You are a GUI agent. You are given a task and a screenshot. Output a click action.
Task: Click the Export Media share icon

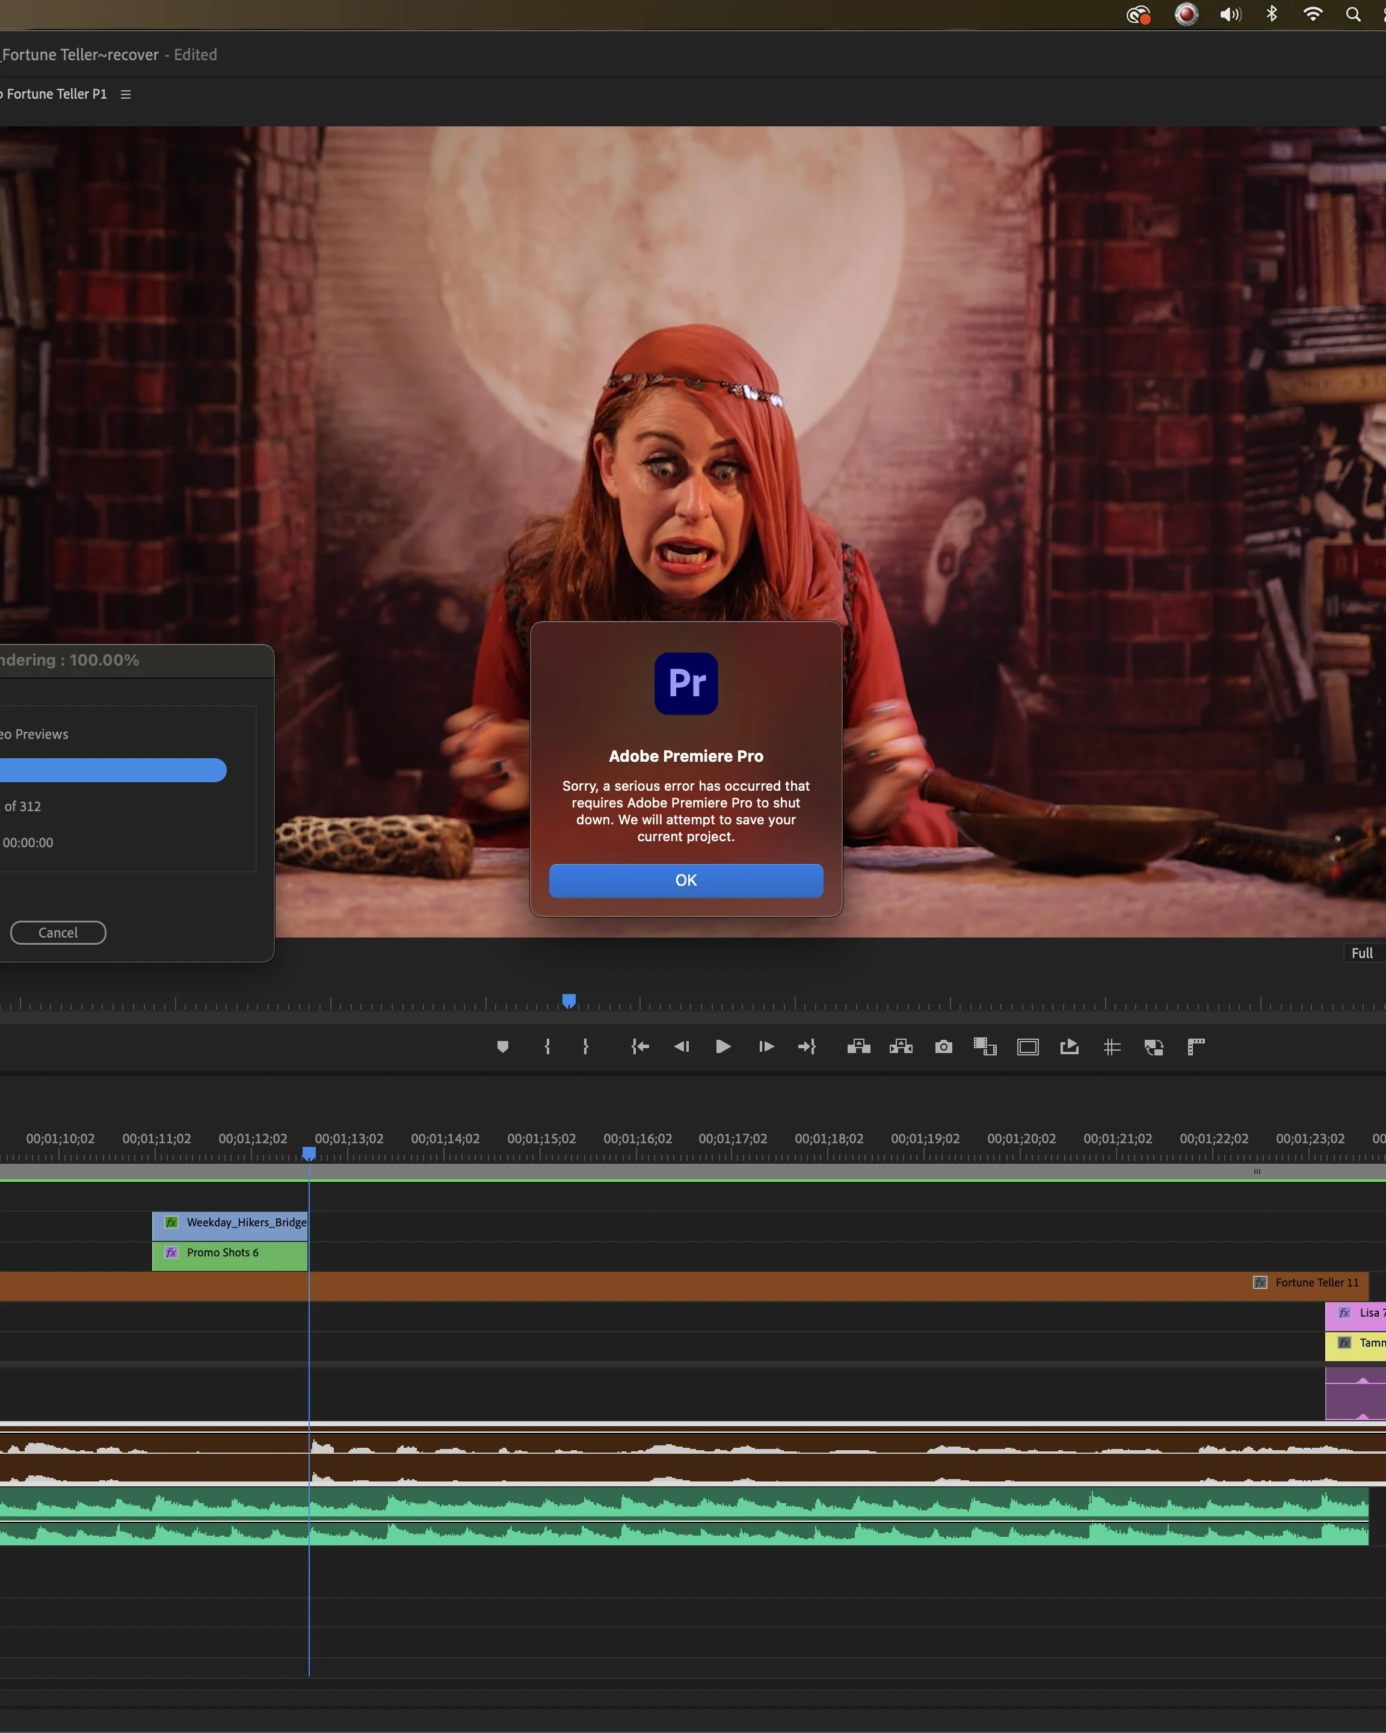coord(1070,1046)
